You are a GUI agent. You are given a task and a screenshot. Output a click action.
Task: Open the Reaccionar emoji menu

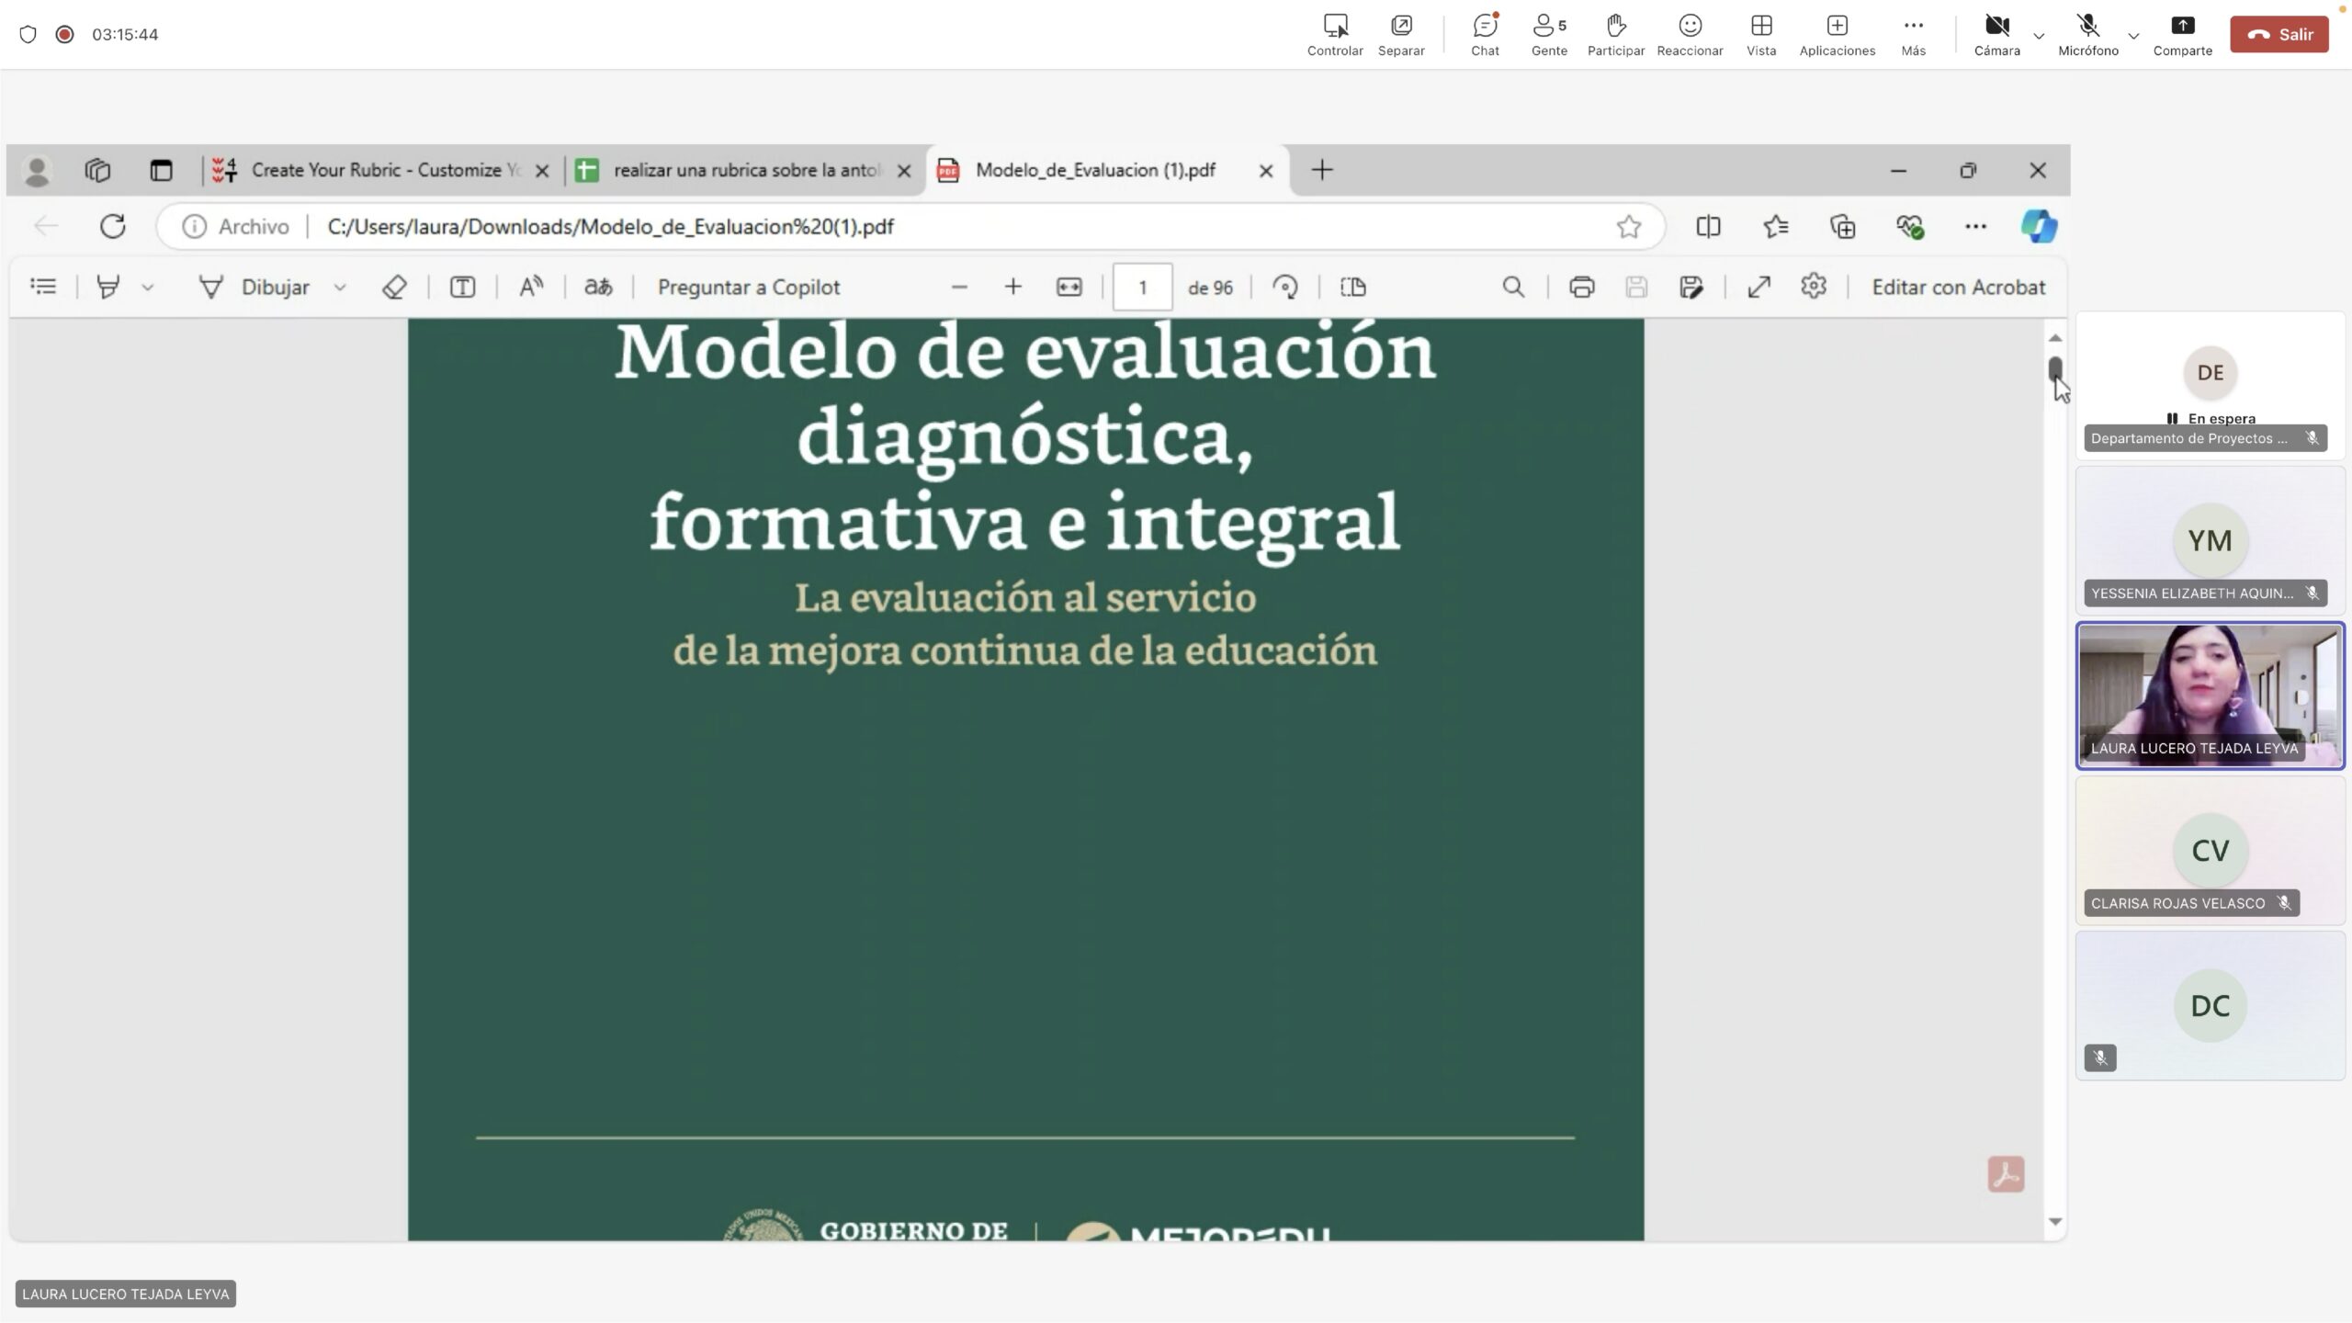click(x=1690, y=35)
